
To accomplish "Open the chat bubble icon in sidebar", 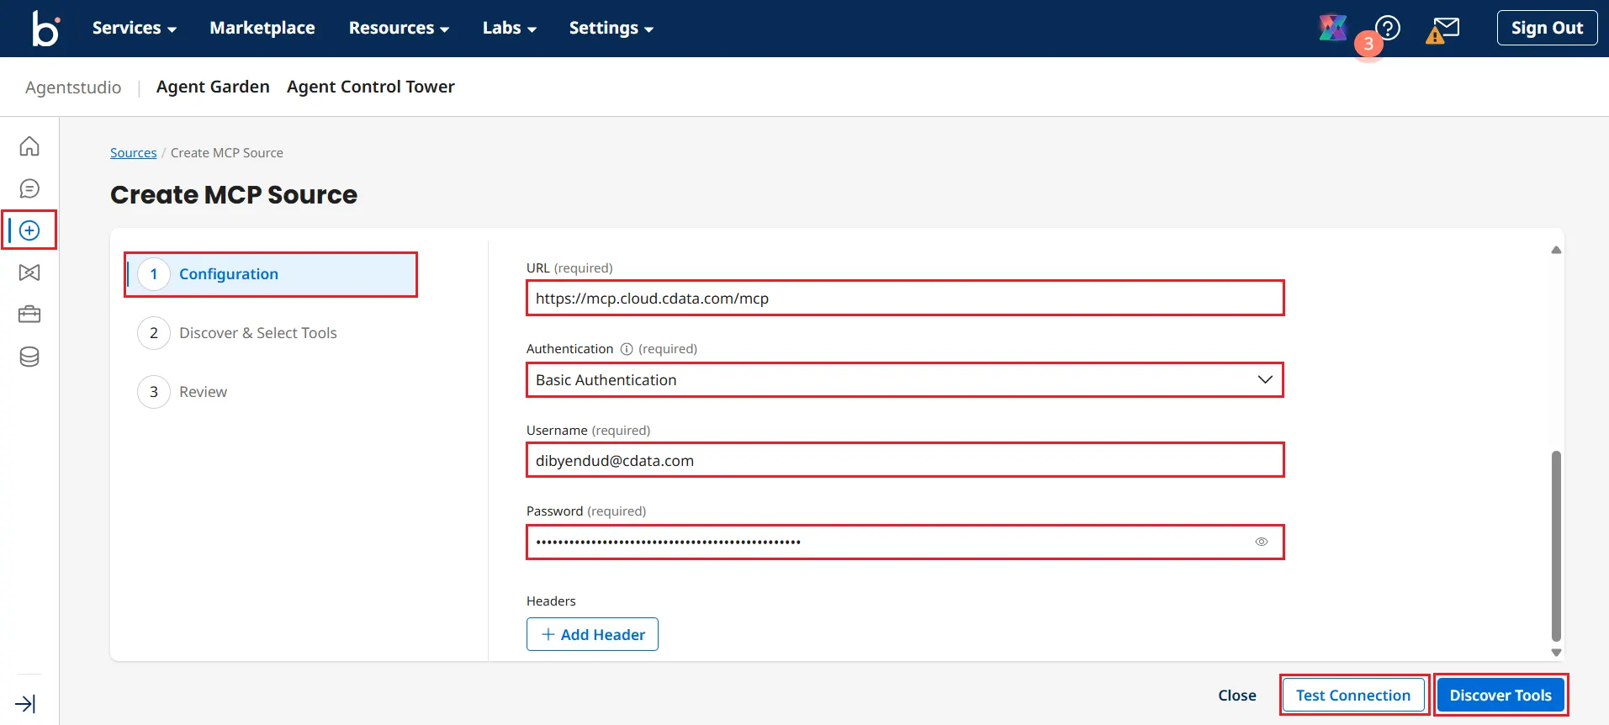I will click(x=29, y=188).
